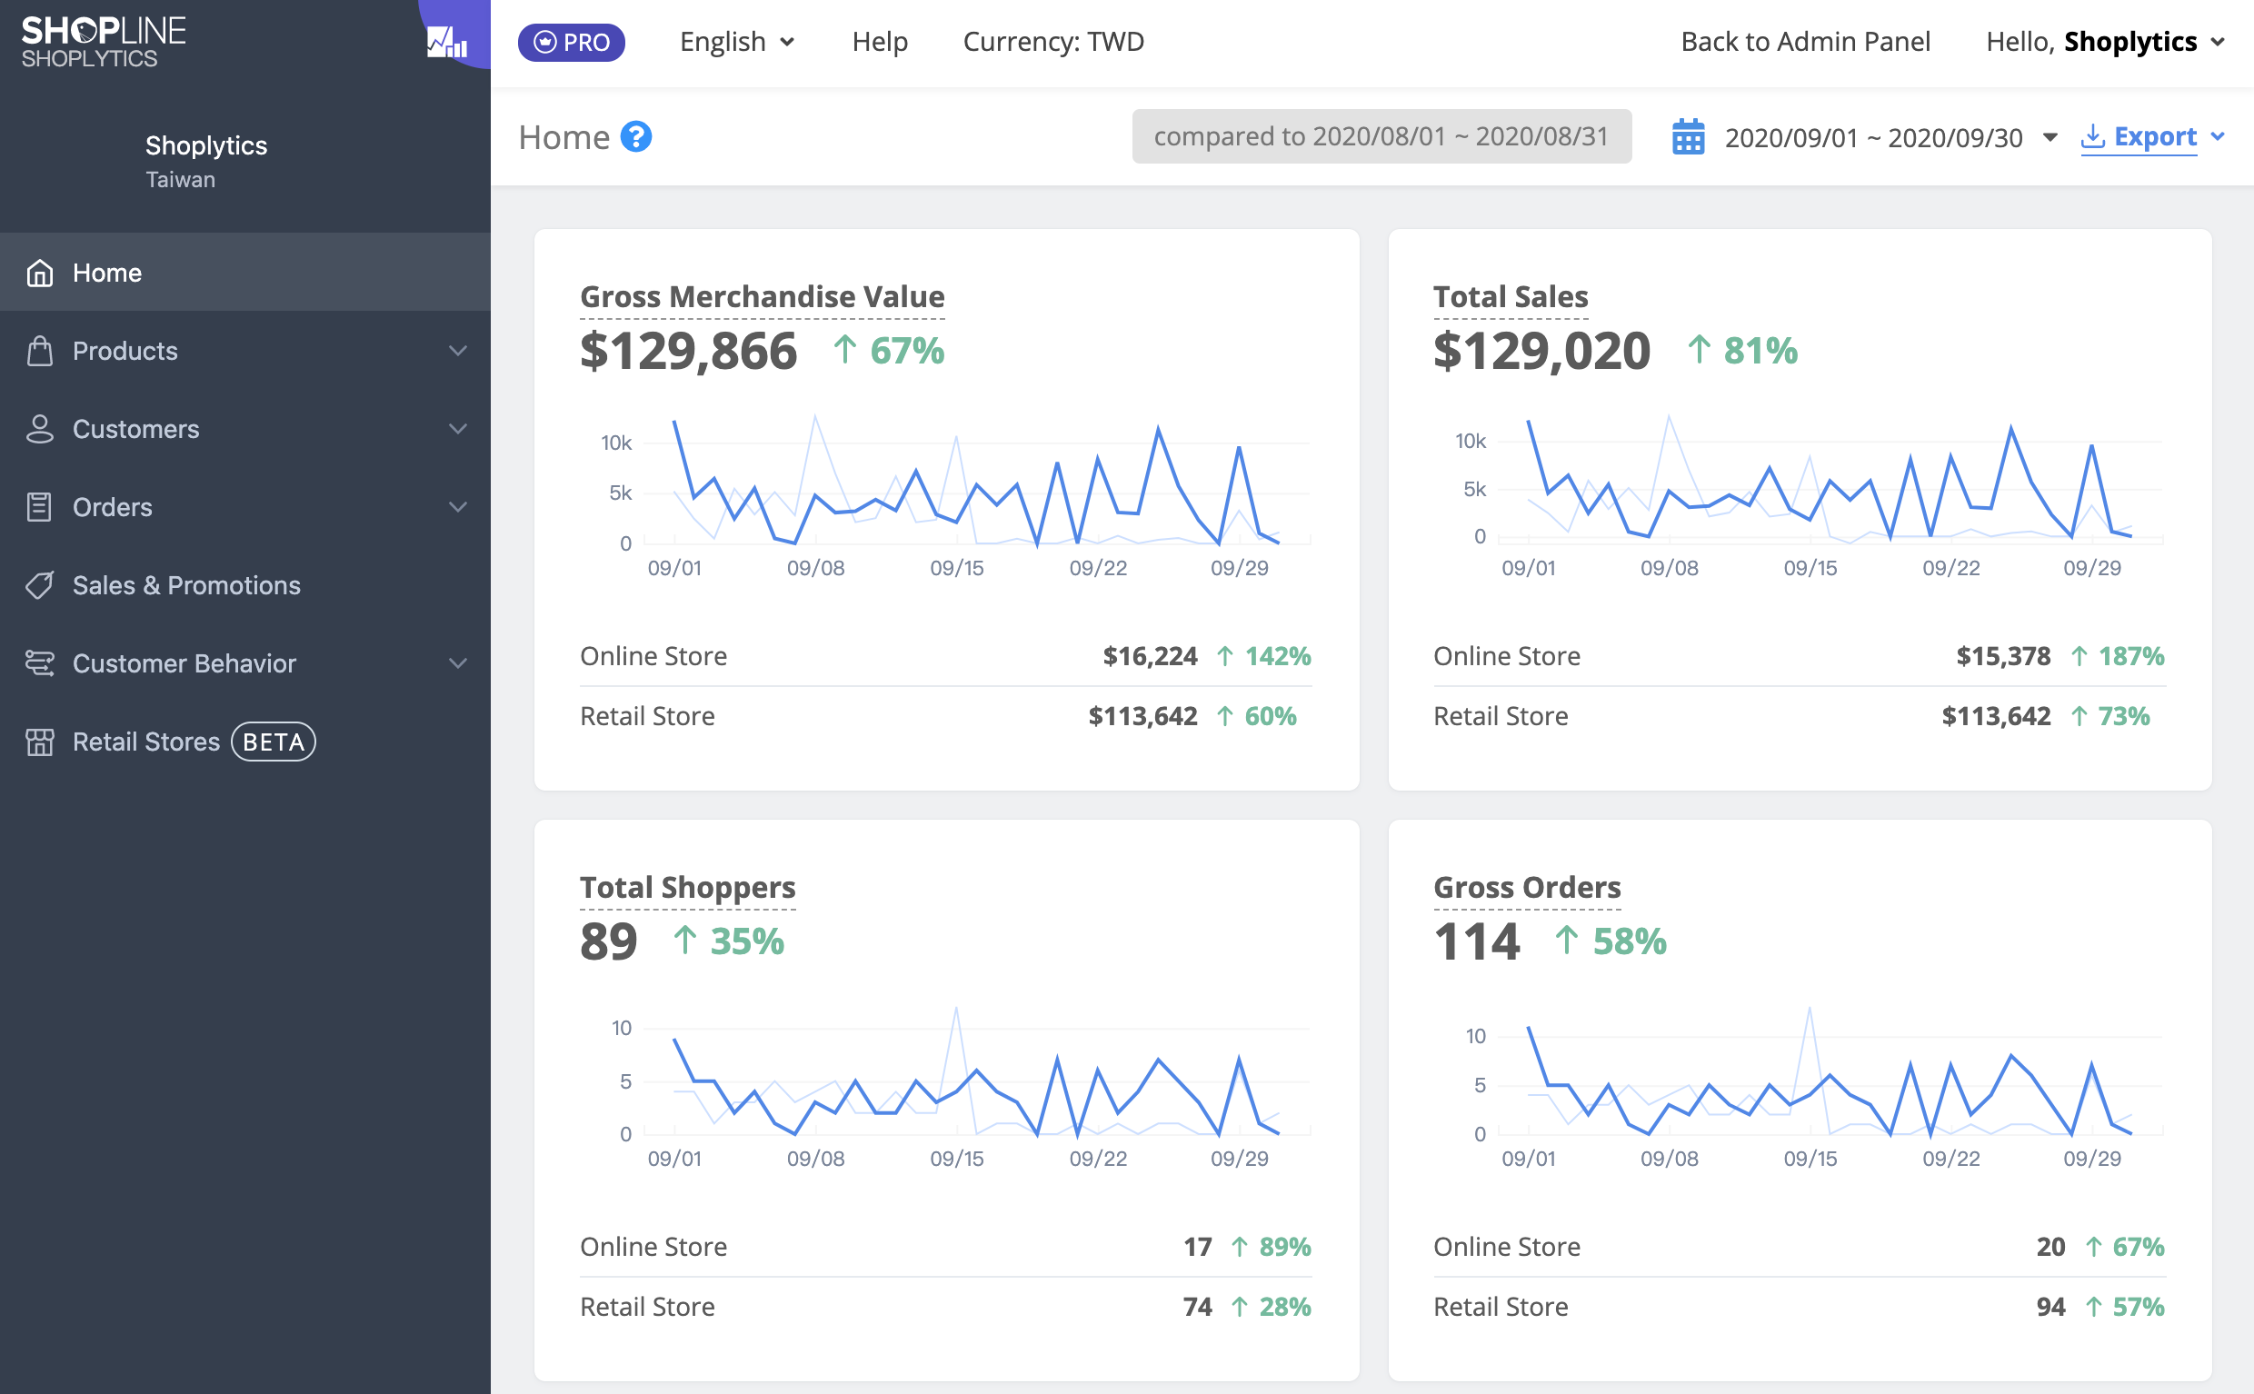
Task: Open the Help menu item
Action: coord(880,42)
